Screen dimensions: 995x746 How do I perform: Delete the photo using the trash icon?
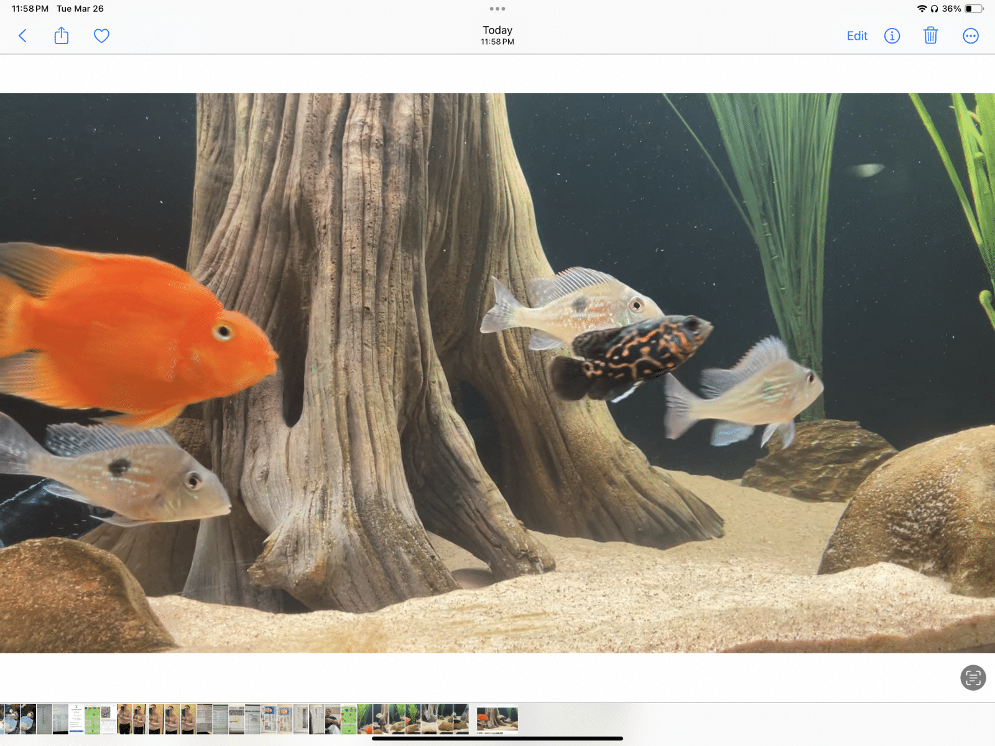coord(930,36)
